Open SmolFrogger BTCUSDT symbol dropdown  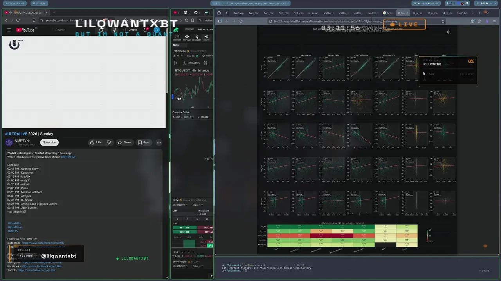[x=182, y=266]
